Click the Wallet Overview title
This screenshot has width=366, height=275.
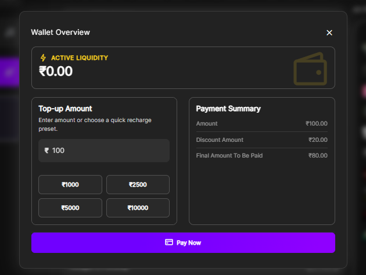coord(60,32)
